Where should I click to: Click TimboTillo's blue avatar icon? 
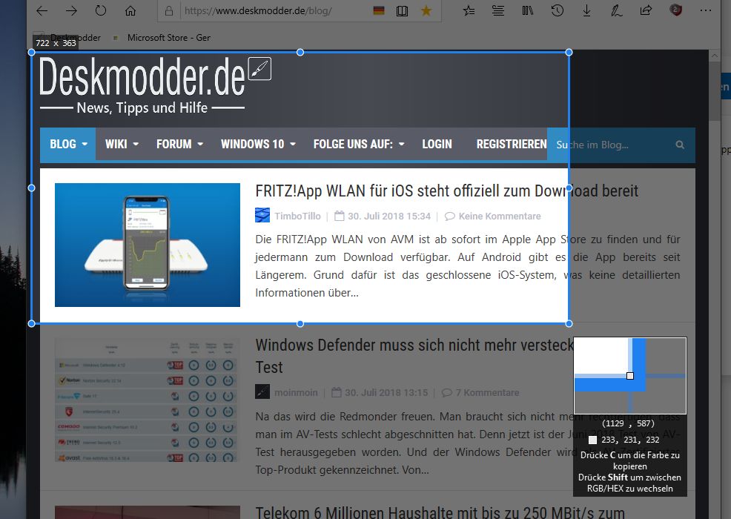click(262, 216)
